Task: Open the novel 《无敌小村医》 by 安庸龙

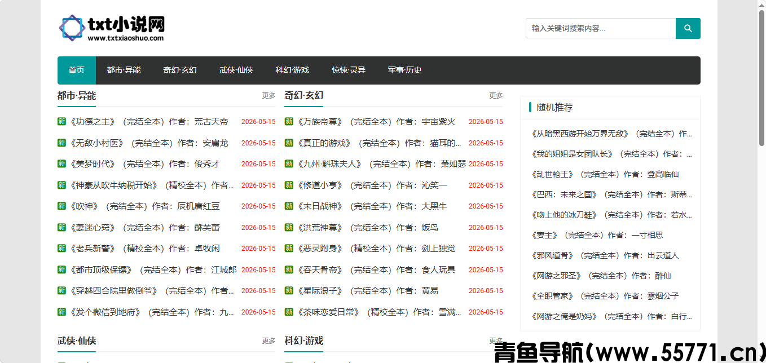Action: click(148, 143)
